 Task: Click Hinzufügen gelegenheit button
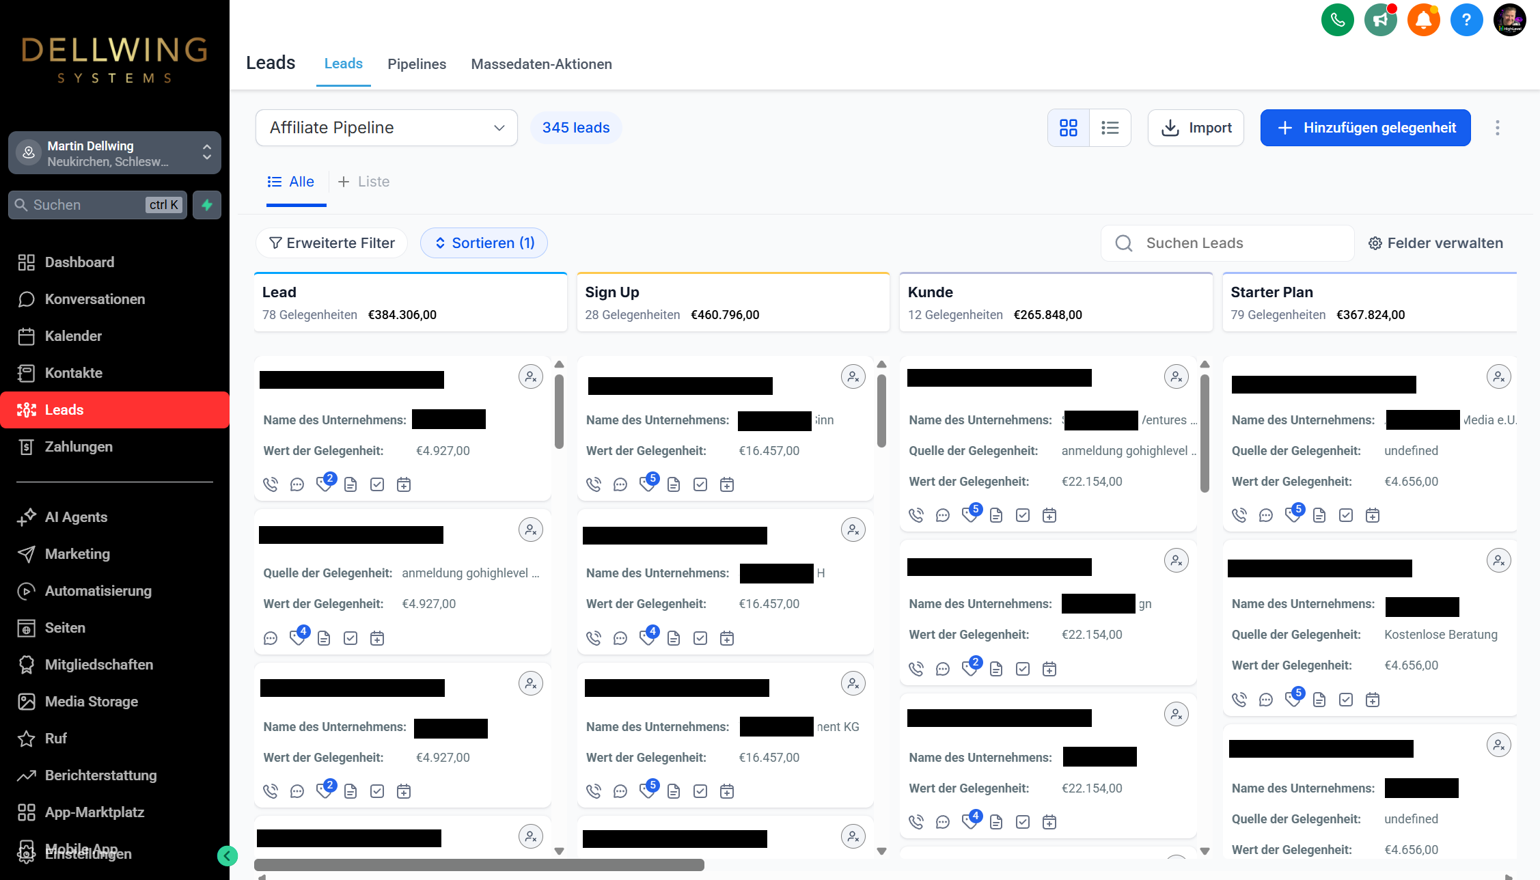point(1365,128)
